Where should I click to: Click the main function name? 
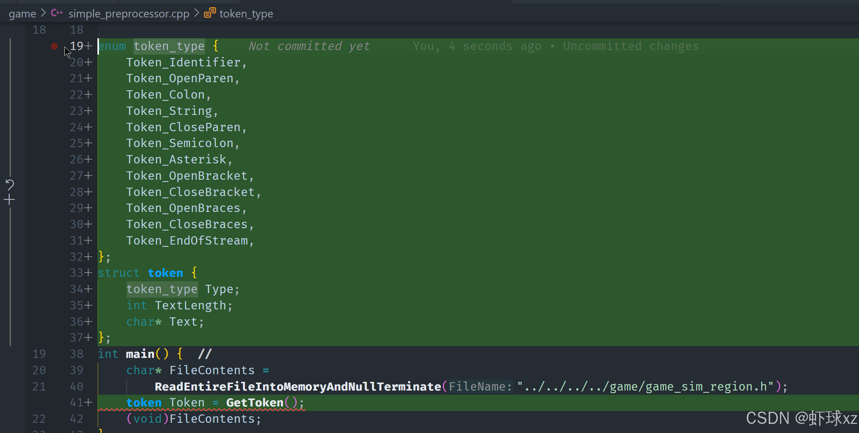pos(140,354)
